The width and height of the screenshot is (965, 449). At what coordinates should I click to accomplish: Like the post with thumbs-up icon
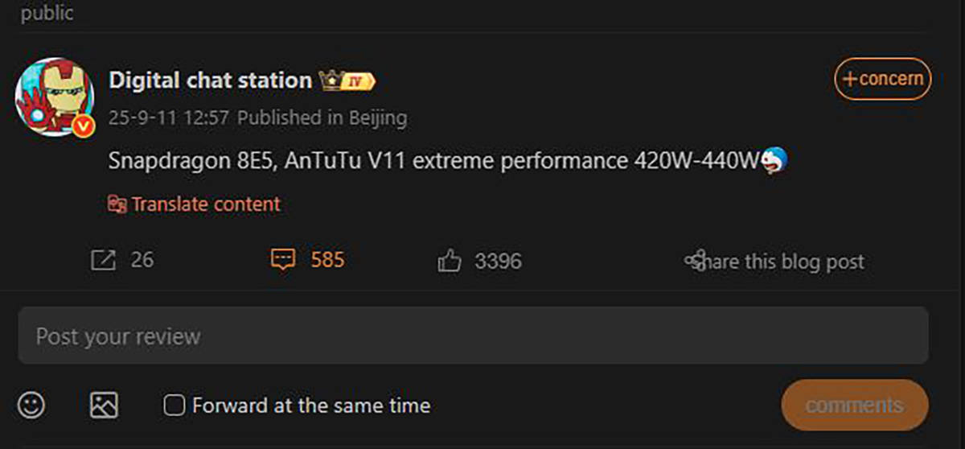click(x=449, y=261)
